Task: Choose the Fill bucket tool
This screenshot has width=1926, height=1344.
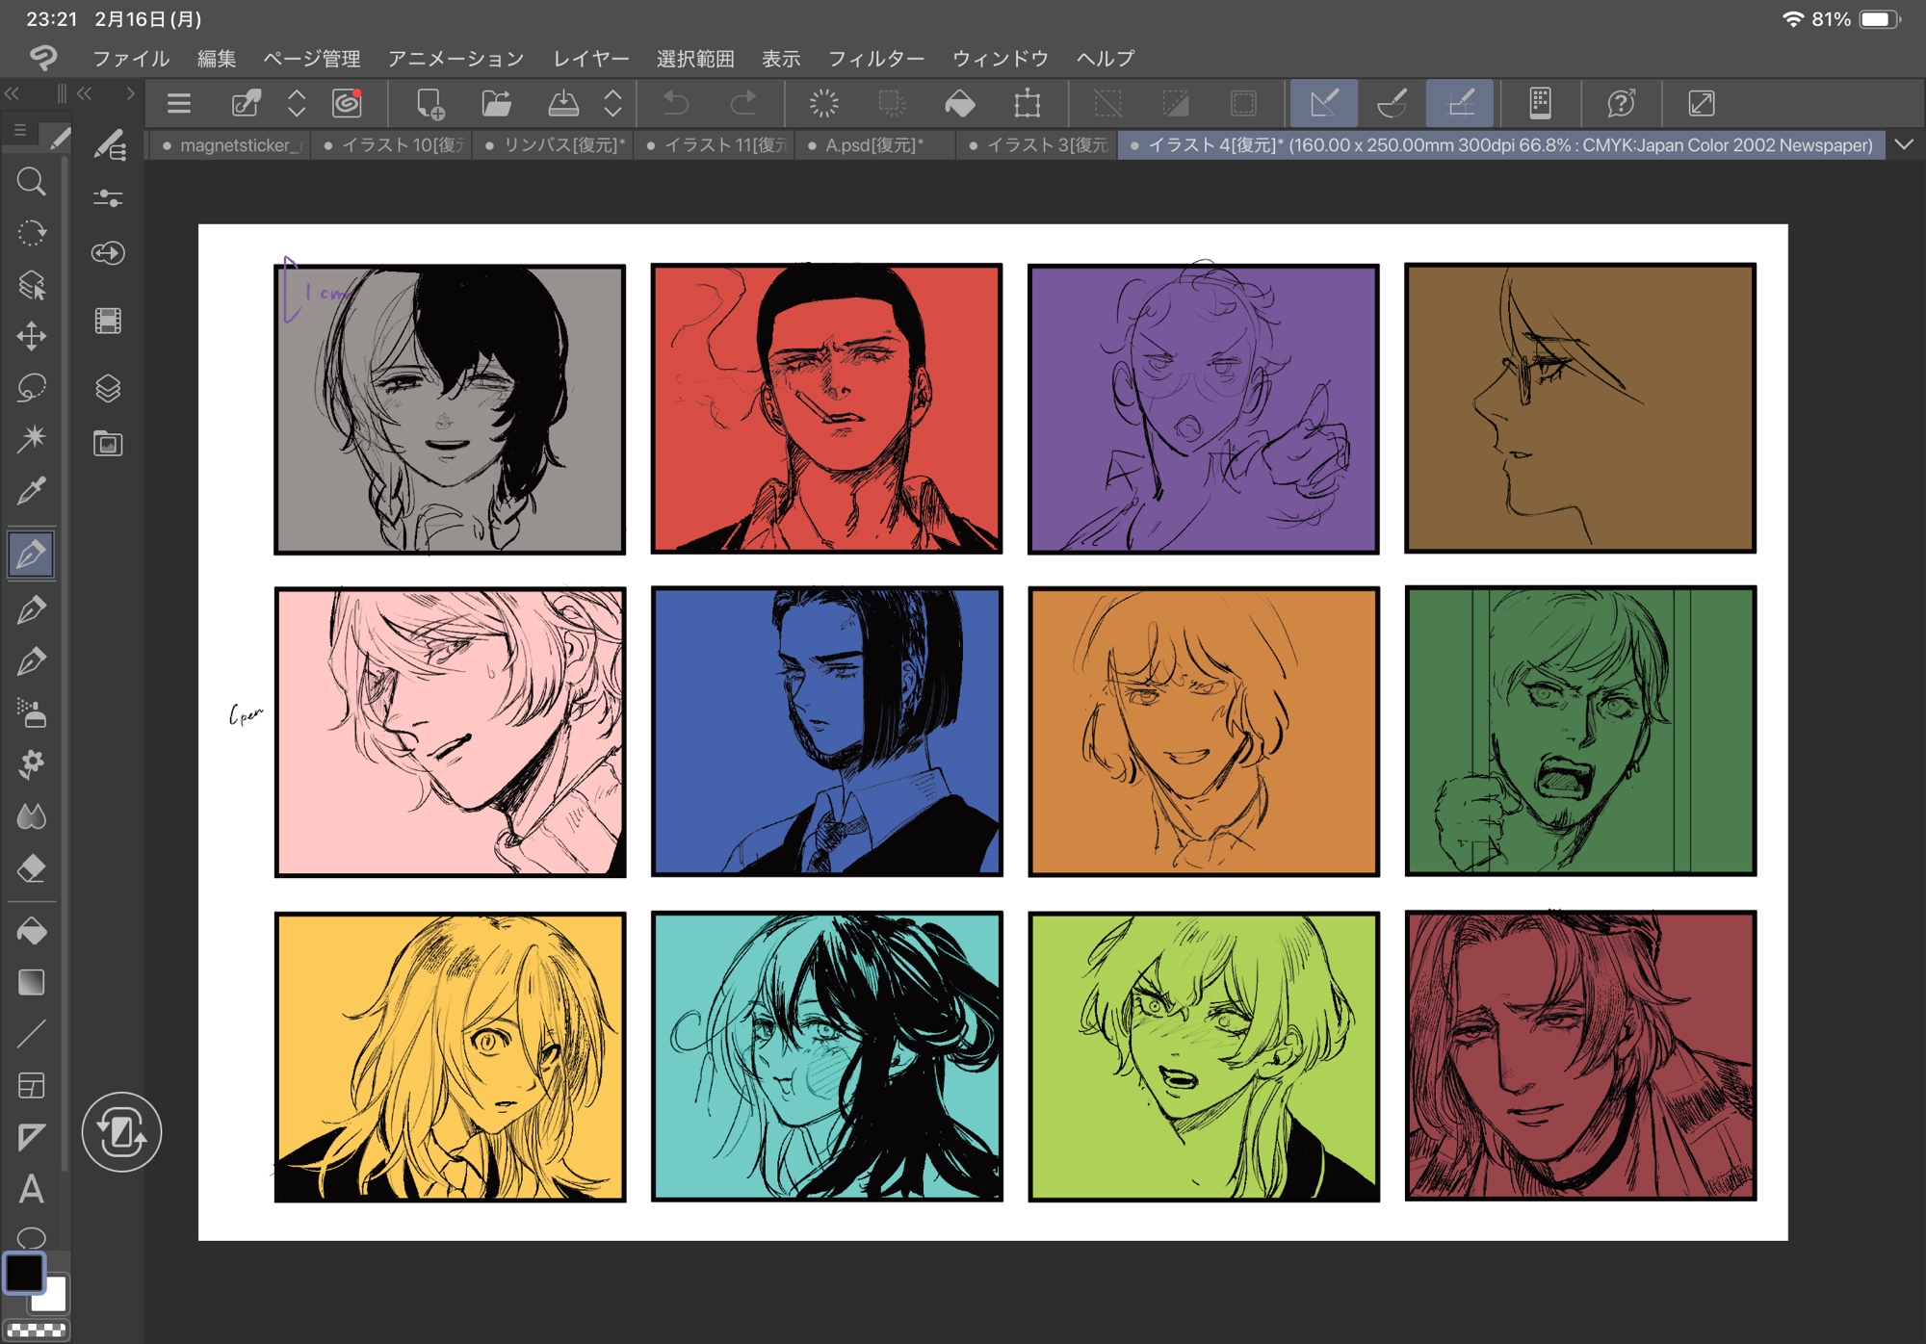Action: coord(31,931)
